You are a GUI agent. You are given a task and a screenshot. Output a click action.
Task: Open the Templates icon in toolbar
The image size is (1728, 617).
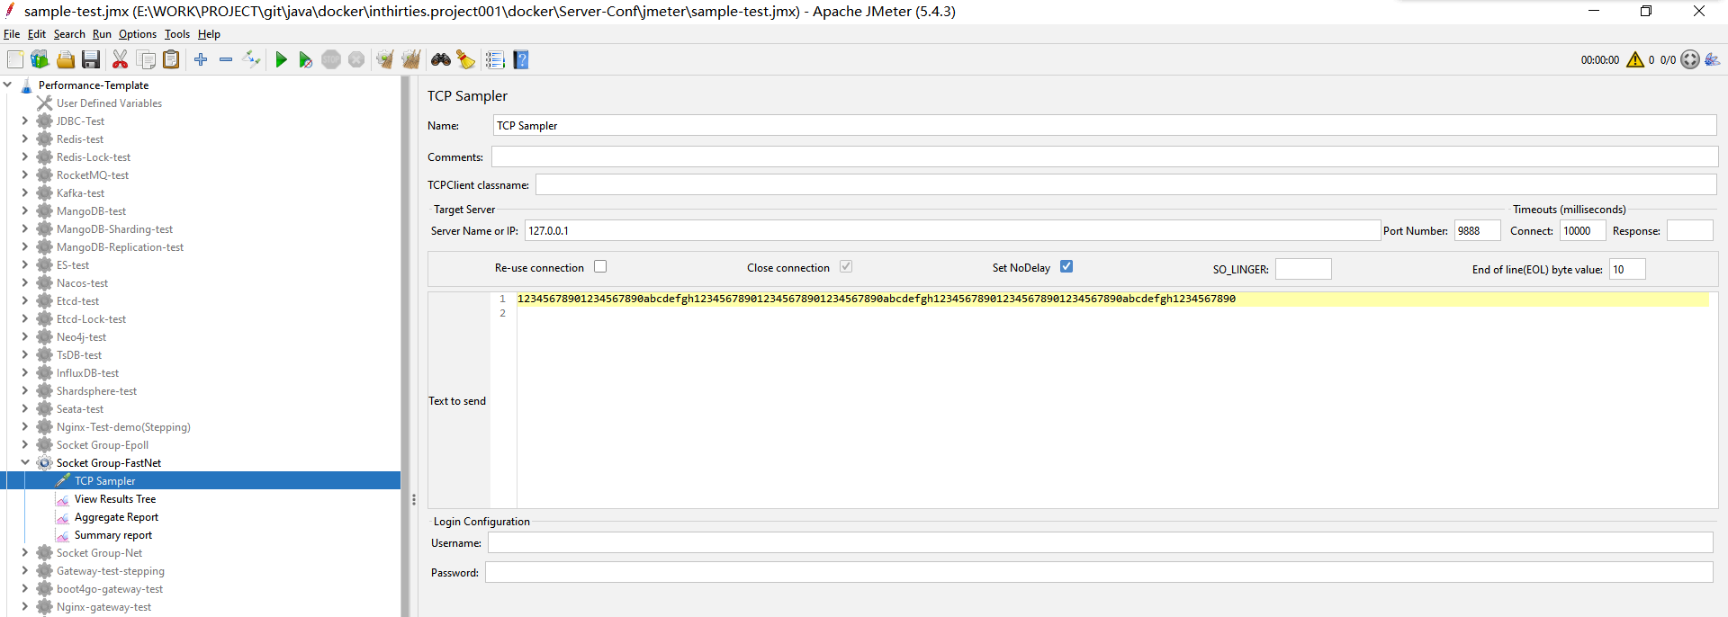pyautogui.click(x=40, y=59)
